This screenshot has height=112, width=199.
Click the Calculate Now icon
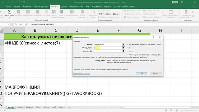tap(193, 12)
